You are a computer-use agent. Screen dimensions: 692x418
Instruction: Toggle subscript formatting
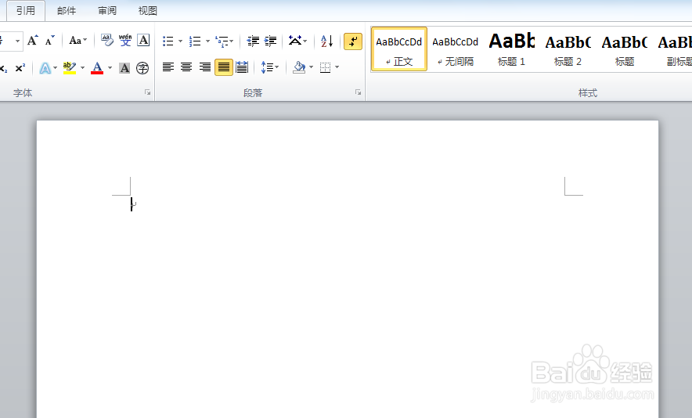click(x=3, y=68)
